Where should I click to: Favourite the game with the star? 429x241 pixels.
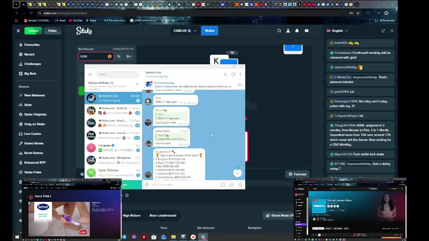coord(127,195)
